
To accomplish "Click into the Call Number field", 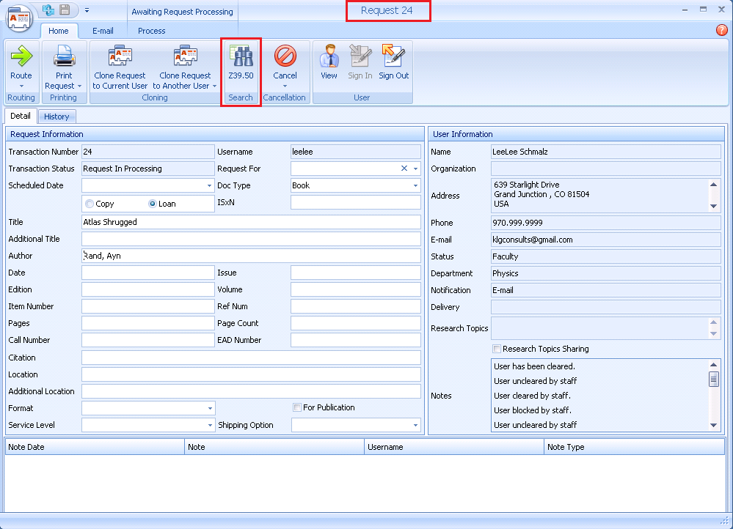I will tap(147, 340).
